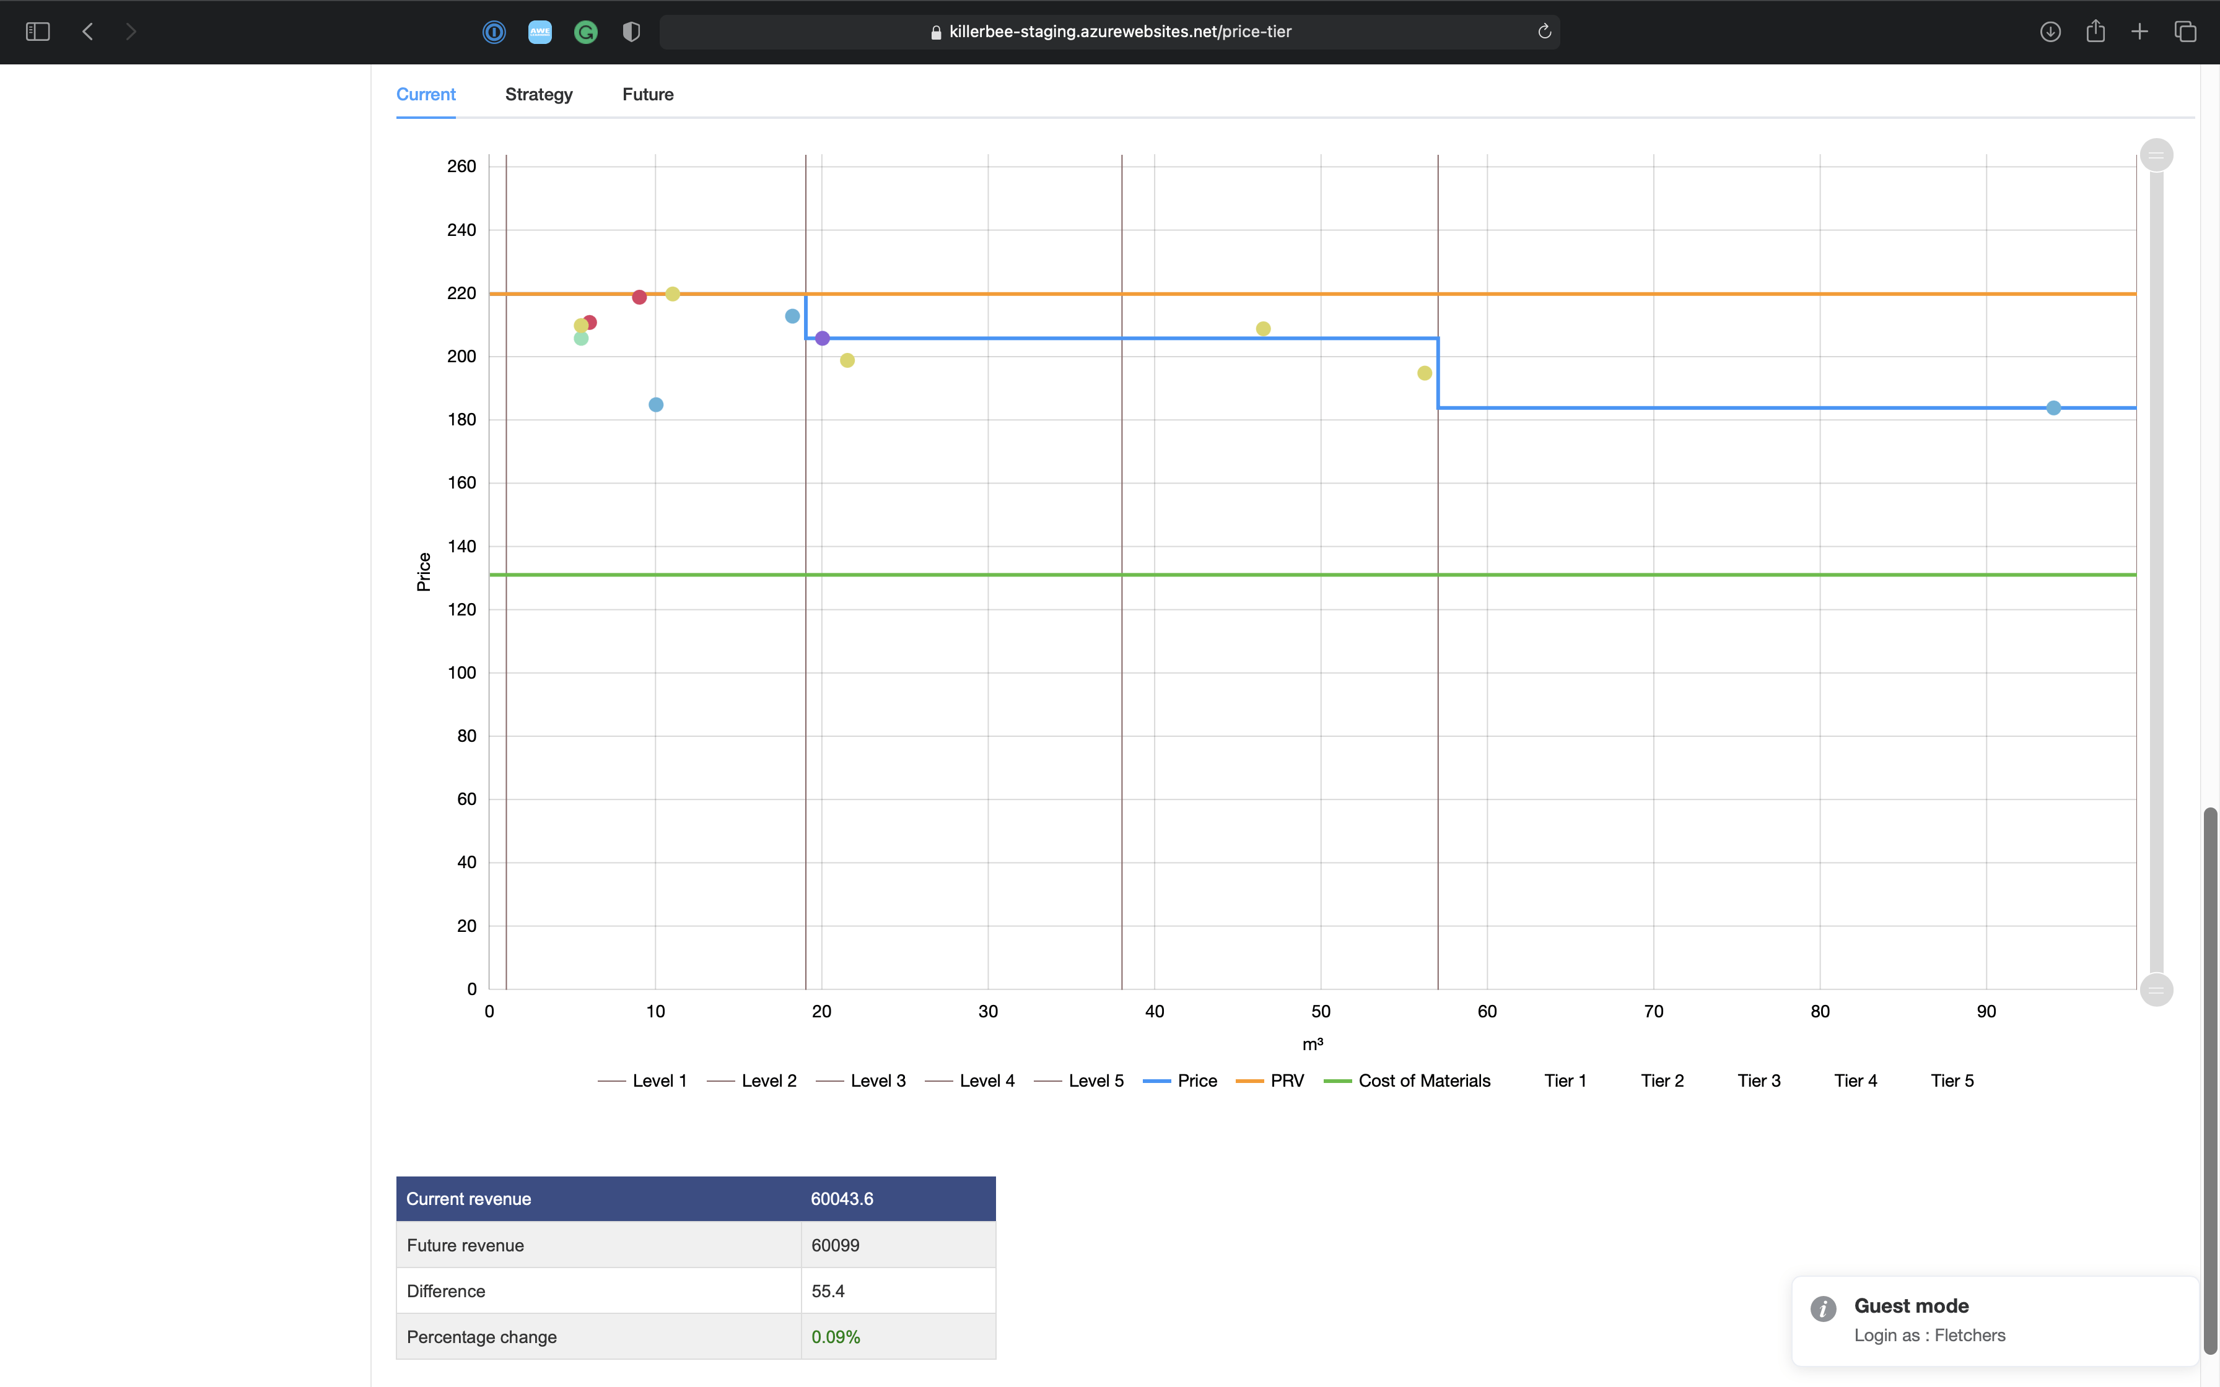This screenshot has height=1387, width=2220.
Task: Click the Grammarly extension icon
Action: [585, 32]
